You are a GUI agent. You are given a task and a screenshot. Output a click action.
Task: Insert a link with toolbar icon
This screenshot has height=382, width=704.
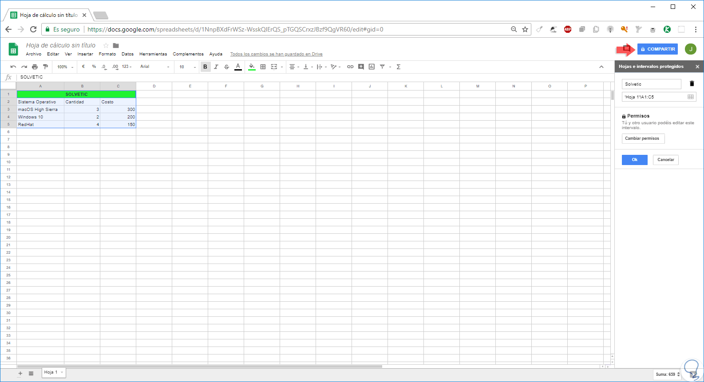[350, 67]
